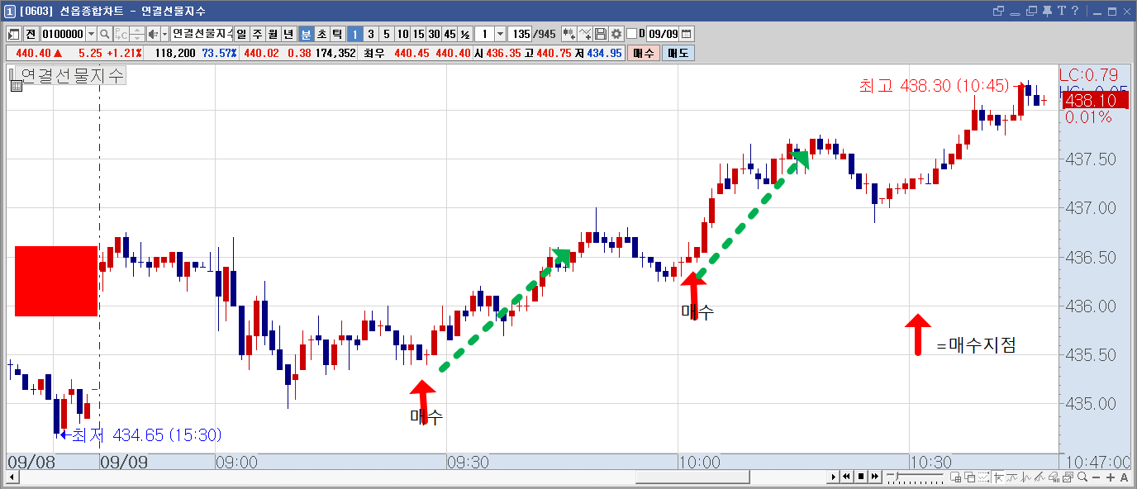Image resolution: width=1137 pixels, height=489 pixels.
Task: Select the 년 (yearly) period button
Action: click(288, 34)
